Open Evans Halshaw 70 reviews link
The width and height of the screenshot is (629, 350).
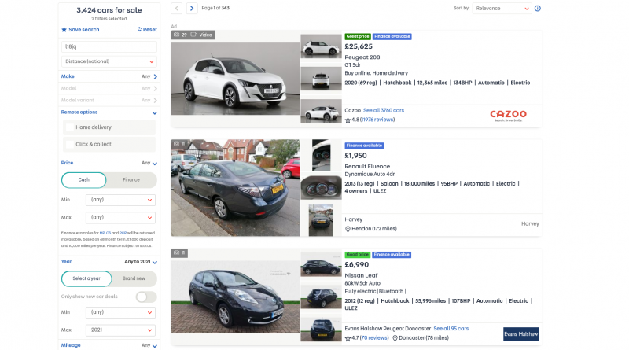374,338
